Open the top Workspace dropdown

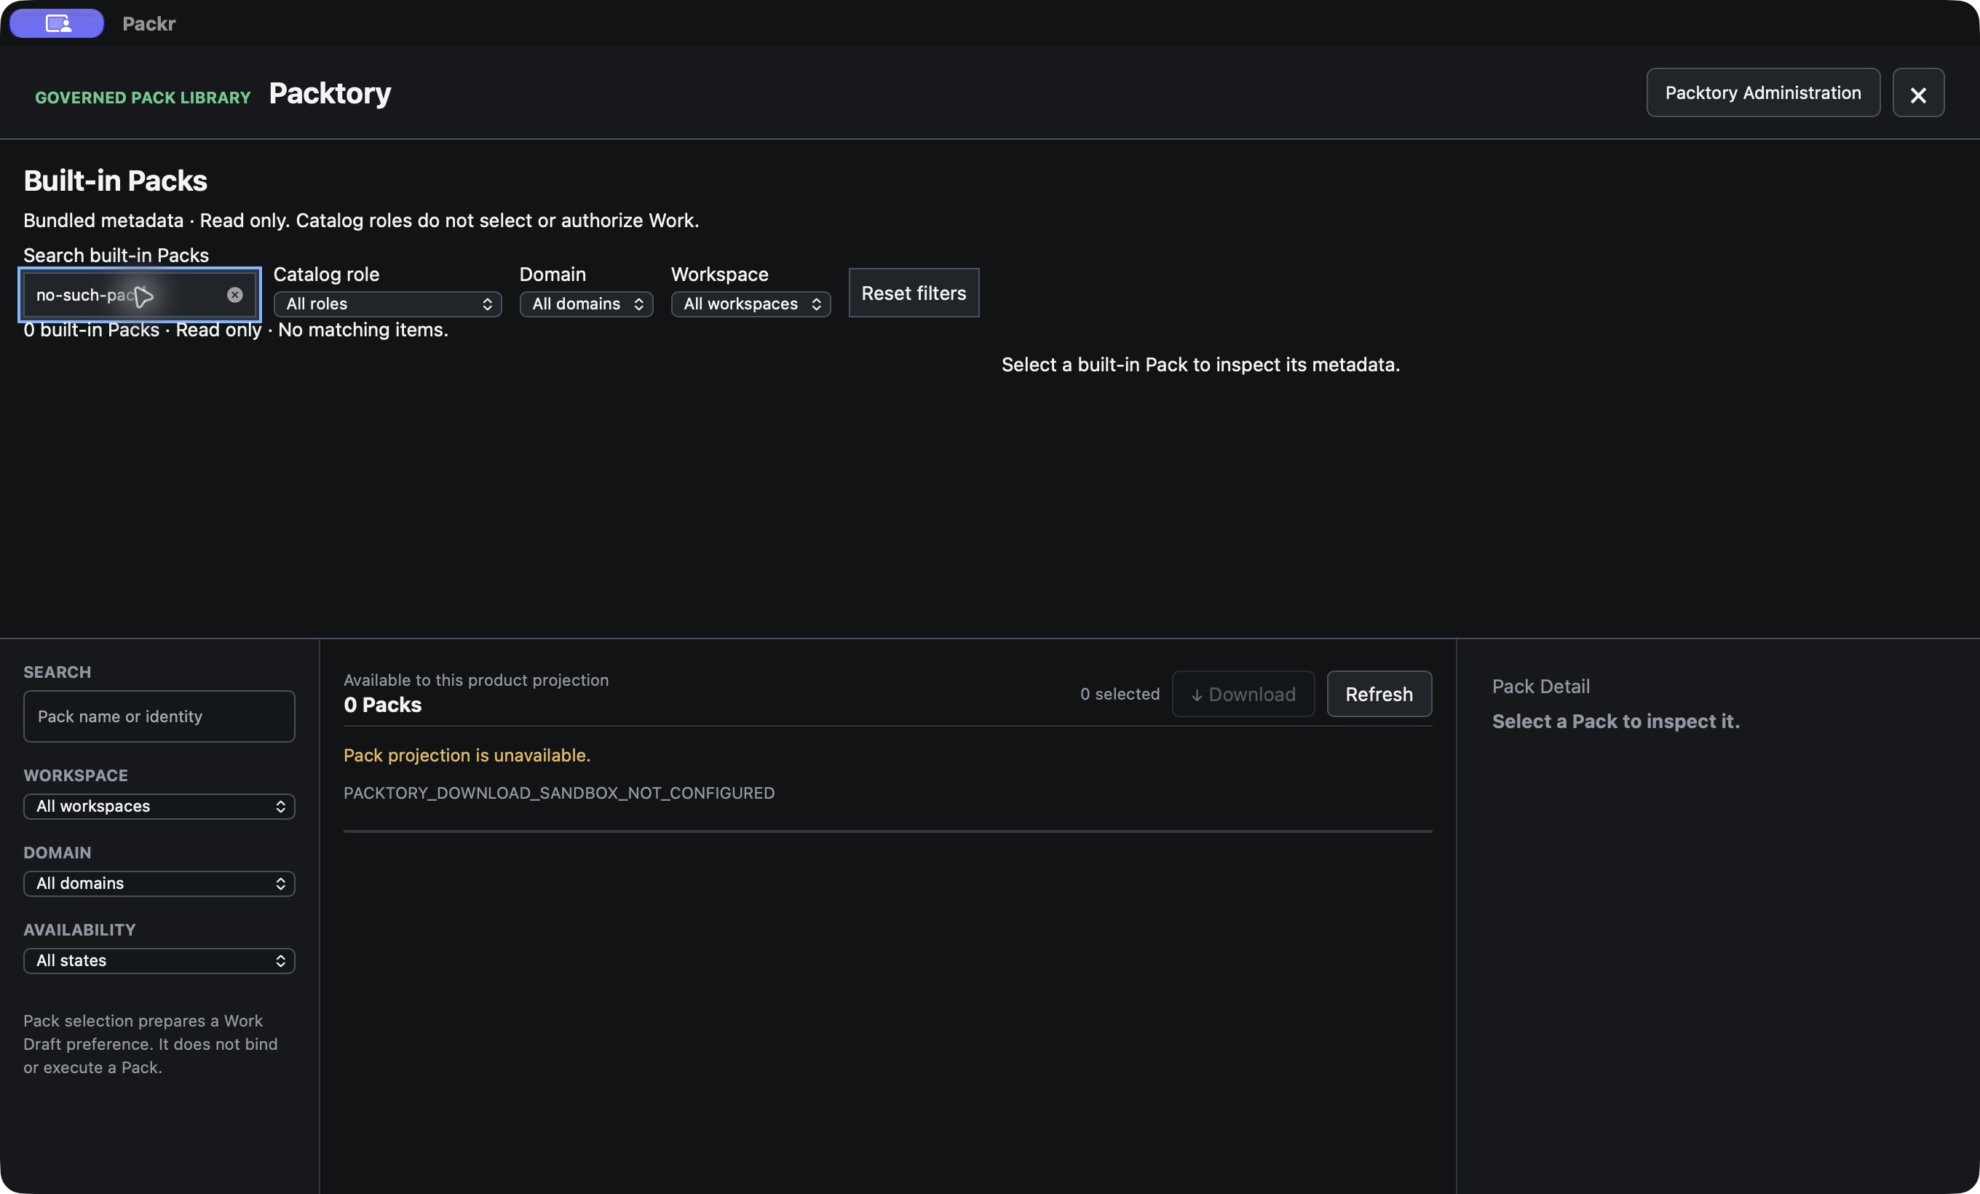click(x=751, y=304)
